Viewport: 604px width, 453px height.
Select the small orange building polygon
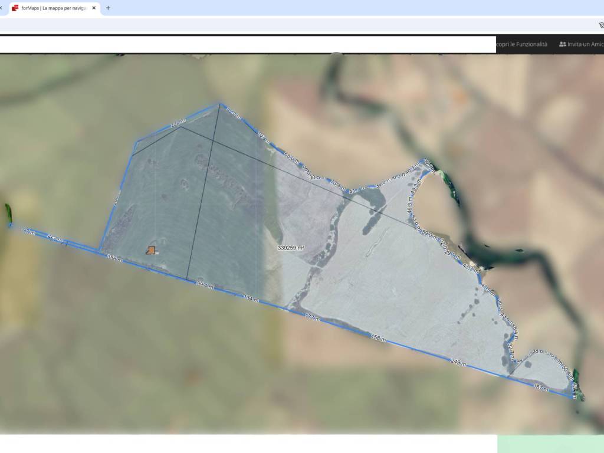click(151, 250)
